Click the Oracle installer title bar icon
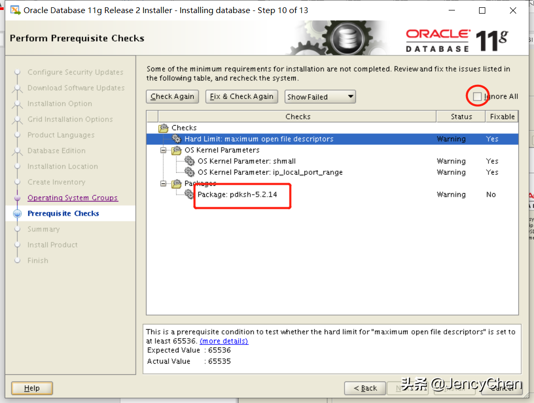Viewport: 534px width, 403px height. point(15,10)
